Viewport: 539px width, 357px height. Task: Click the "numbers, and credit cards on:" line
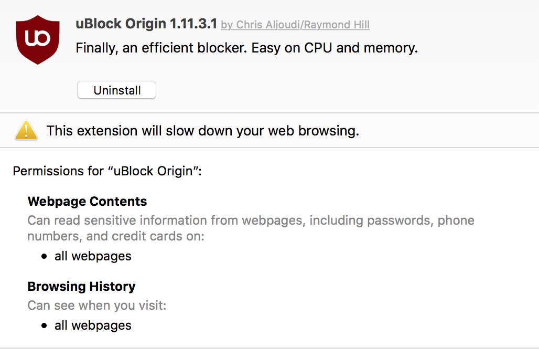116,236
